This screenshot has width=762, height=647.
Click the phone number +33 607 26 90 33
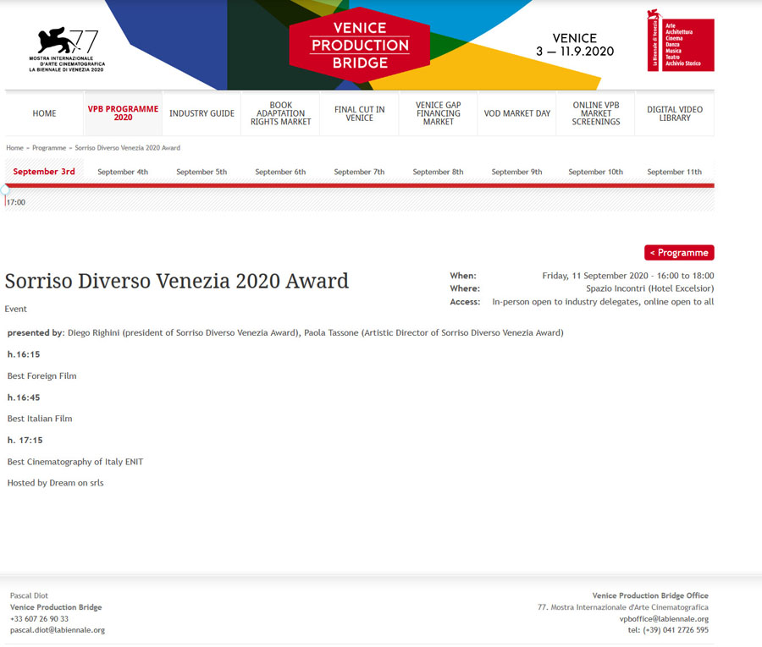pyautogui.click(x=39, y=619)
